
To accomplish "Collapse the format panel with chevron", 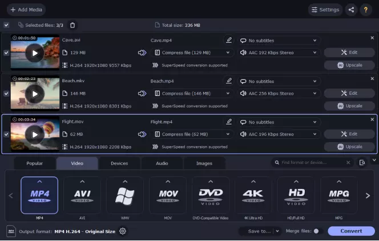I will (374, 160).
